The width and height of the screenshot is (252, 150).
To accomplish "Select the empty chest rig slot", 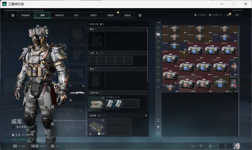I will [96, 40].
